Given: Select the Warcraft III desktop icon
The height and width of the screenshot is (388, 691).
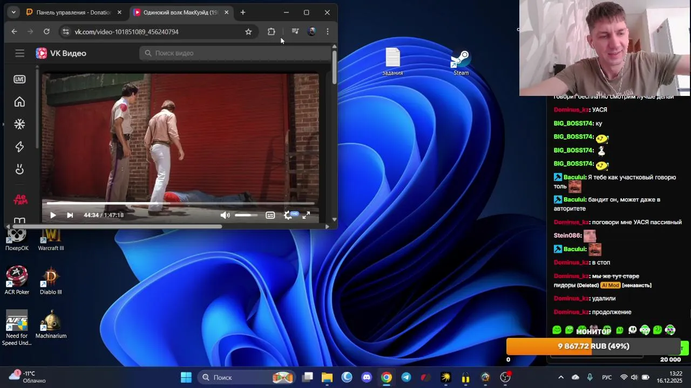Looking at the screenshot, I should click(x=51, y=238).
